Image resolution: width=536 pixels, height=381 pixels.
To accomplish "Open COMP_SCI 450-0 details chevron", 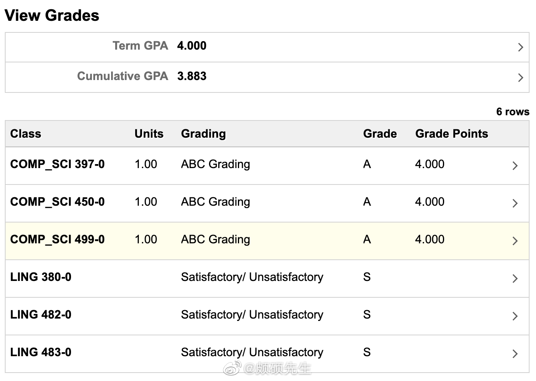I will tap(515, 203).
